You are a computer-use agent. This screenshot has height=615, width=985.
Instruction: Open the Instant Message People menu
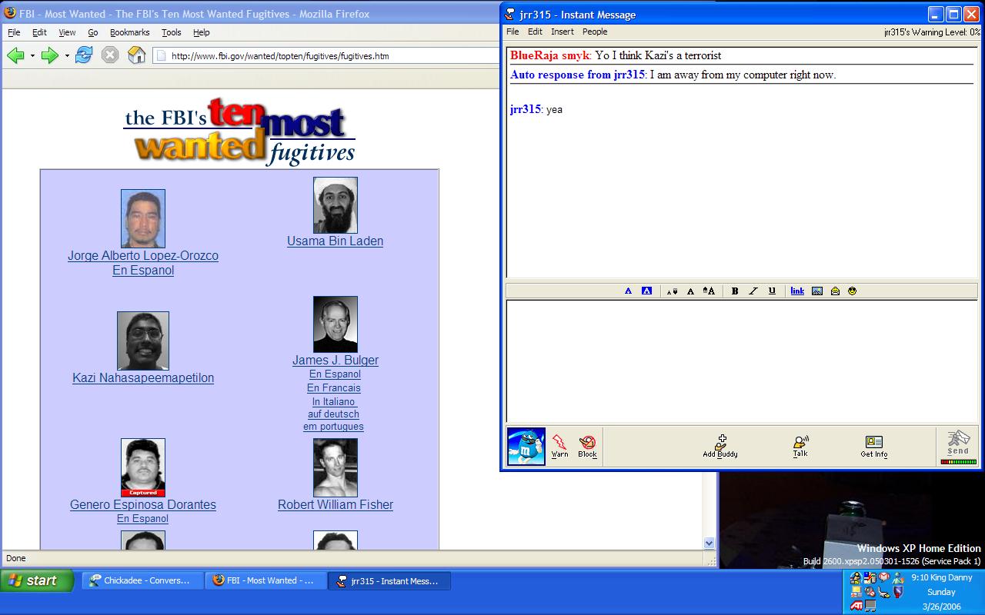coord(595,32)
